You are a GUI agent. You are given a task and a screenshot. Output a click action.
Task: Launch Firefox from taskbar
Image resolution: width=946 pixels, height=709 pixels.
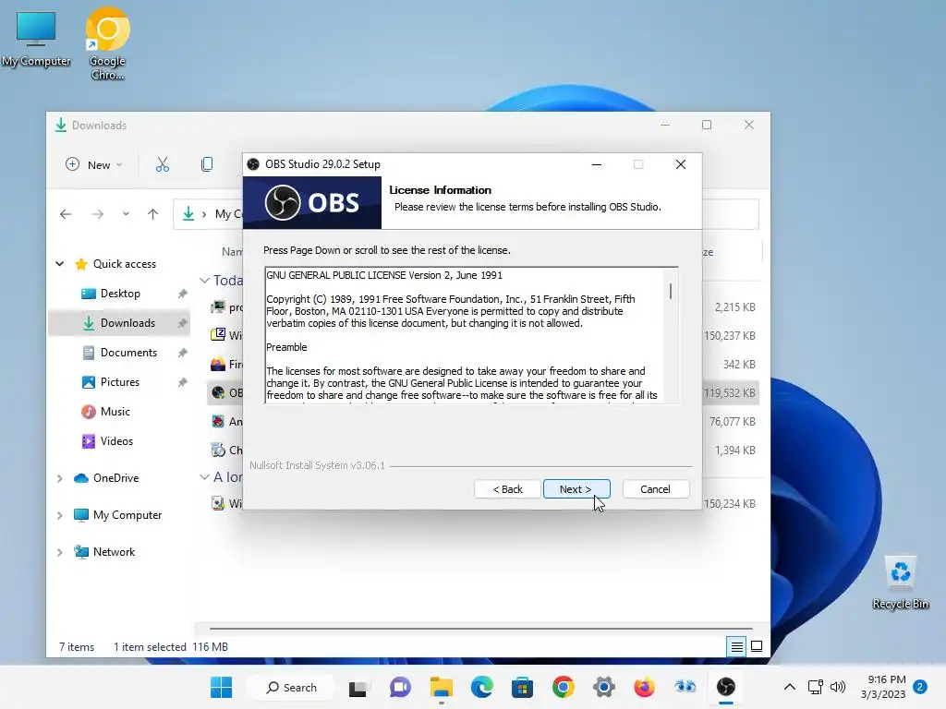tap(644, 687)
